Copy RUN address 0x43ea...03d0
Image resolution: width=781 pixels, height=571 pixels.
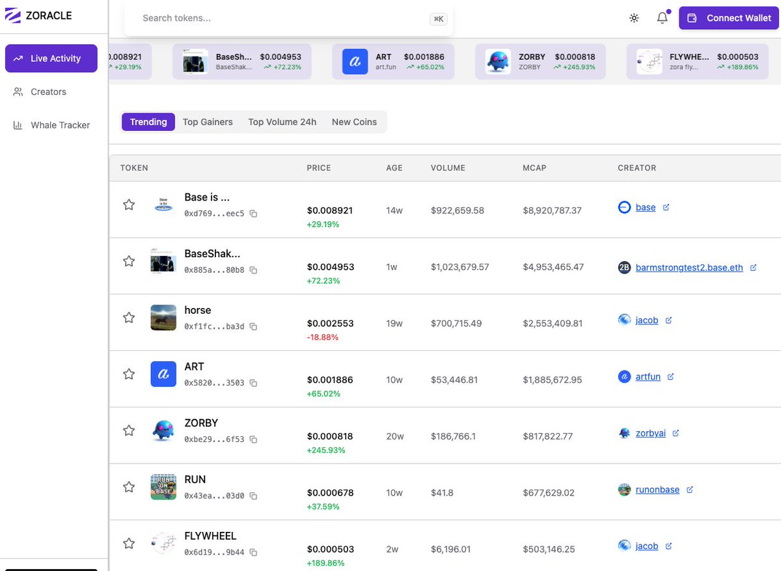pos(254,496)
